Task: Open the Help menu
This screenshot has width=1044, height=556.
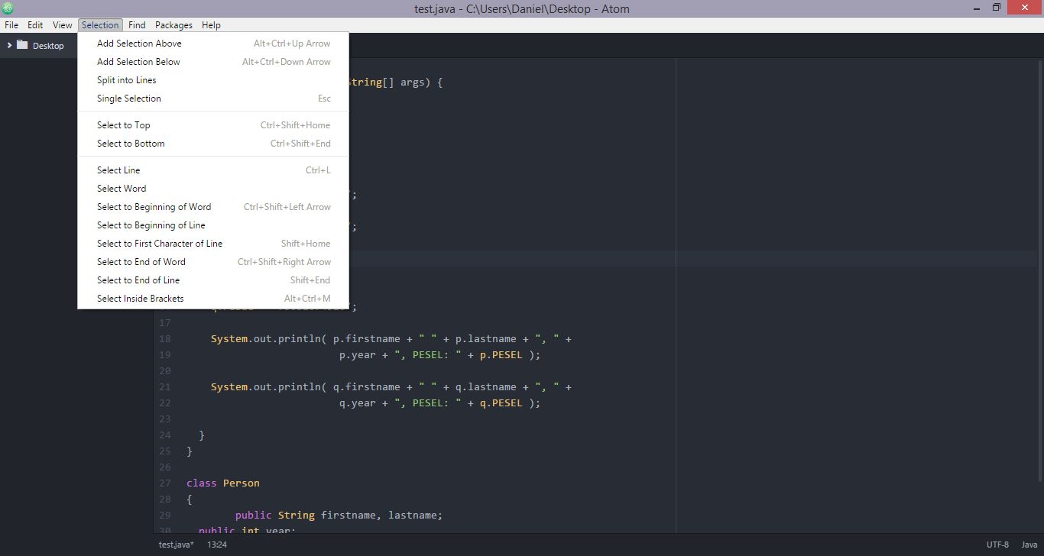Action: 211,25
